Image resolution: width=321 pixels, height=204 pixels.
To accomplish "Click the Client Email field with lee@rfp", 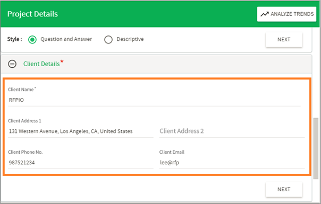I will [232, 163].
